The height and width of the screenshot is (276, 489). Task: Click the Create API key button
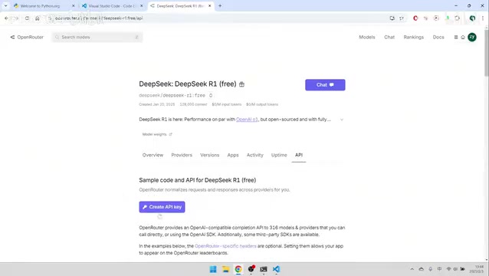[x=162, y=207]
